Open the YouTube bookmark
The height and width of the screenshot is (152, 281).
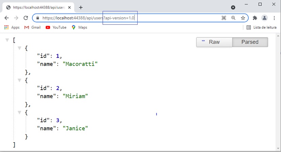click(x=56, y=27)
